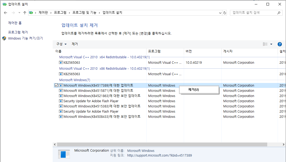The image size is (286, 162).
Task: Click 제거 in the toolbar
Action: 75,44
